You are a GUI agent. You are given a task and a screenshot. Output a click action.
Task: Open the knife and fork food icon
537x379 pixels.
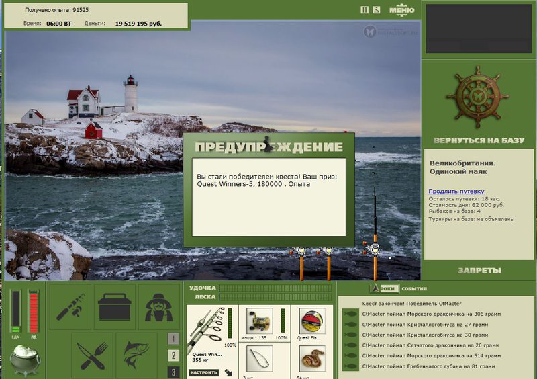point(92,355)
